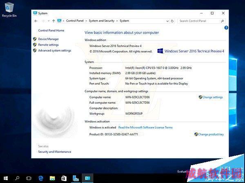This screenshot has height=183, width=245.
Task: Click the shield icon beside Advanced system settings
Action: coord(35,50)
